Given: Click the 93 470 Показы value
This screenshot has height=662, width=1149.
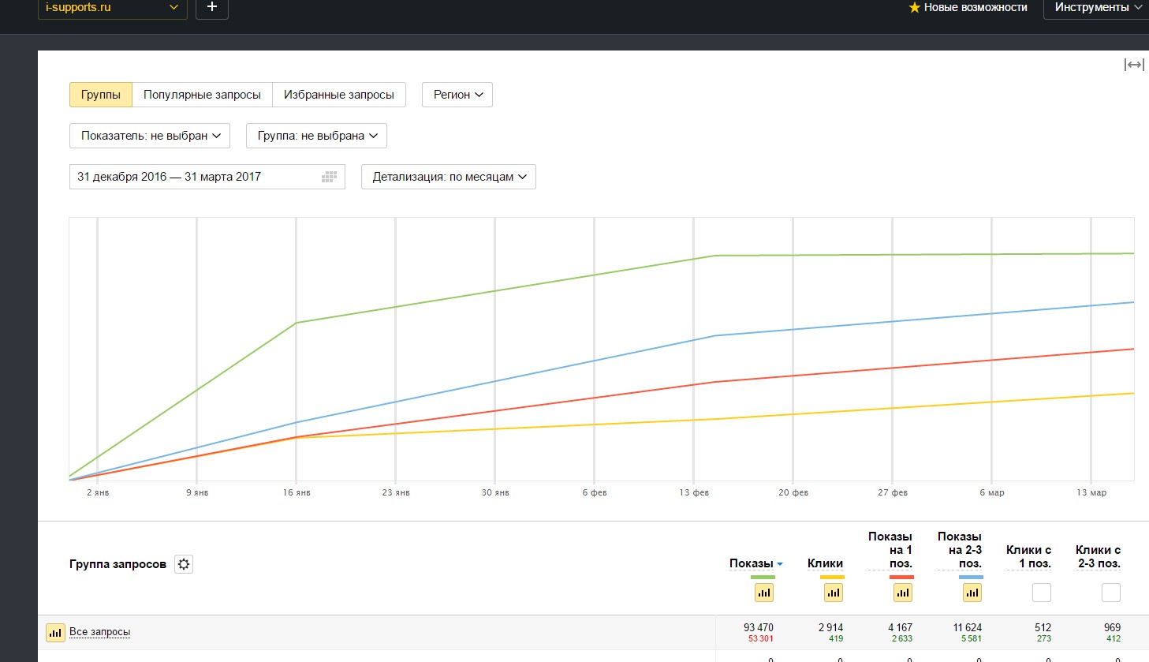Looking at the screenshot, I should coord(759,627).
